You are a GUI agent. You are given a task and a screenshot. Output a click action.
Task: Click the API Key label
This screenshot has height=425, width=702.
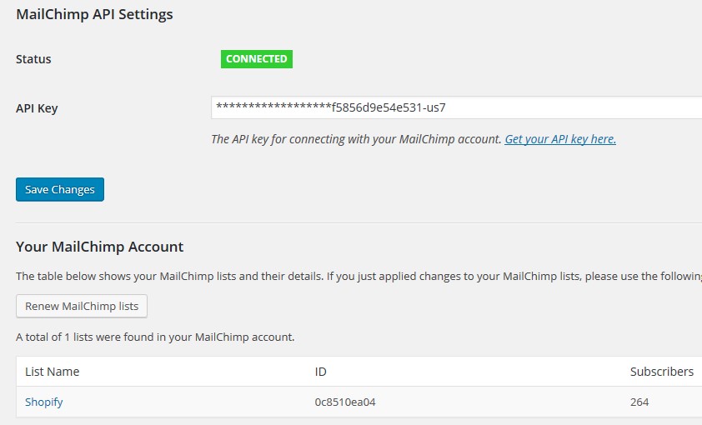tap(37, 108)
